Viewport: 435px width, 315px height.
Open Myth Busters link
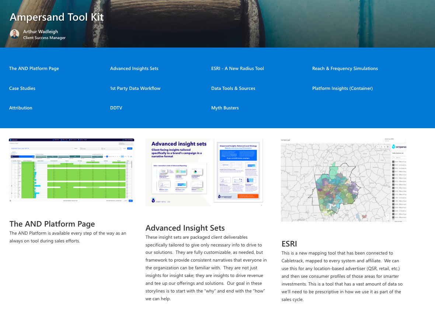(x=225, y=108)
